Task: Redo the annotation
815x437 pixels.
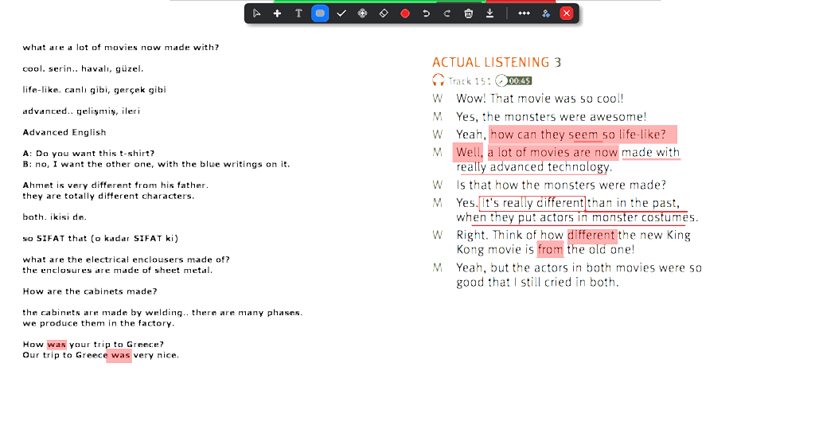Action: point(447,14)
